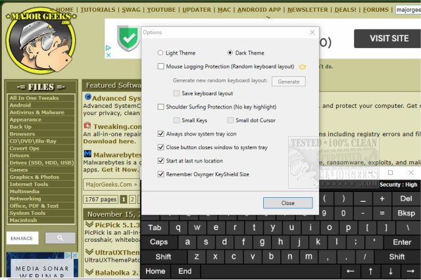
Task: Click the green shield checkmark ad icon
Action: 128,38
